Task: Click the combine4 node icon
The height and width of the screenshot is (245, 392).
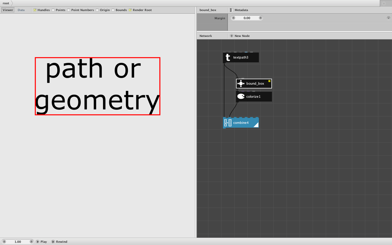Action: pos(228,123)
